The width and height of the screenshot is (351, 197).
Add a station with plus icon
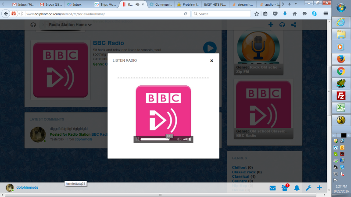(x=271, y=25)
